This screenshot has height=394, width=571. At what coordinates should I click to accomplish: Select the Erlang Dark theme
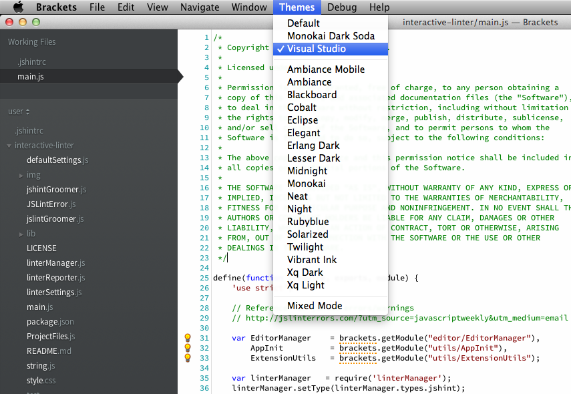point(331,146)
